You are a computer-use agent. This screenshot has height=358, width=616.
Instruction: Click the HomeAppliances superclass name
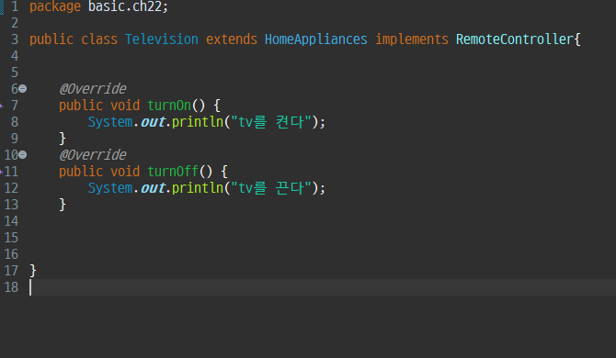coord(316,39)
